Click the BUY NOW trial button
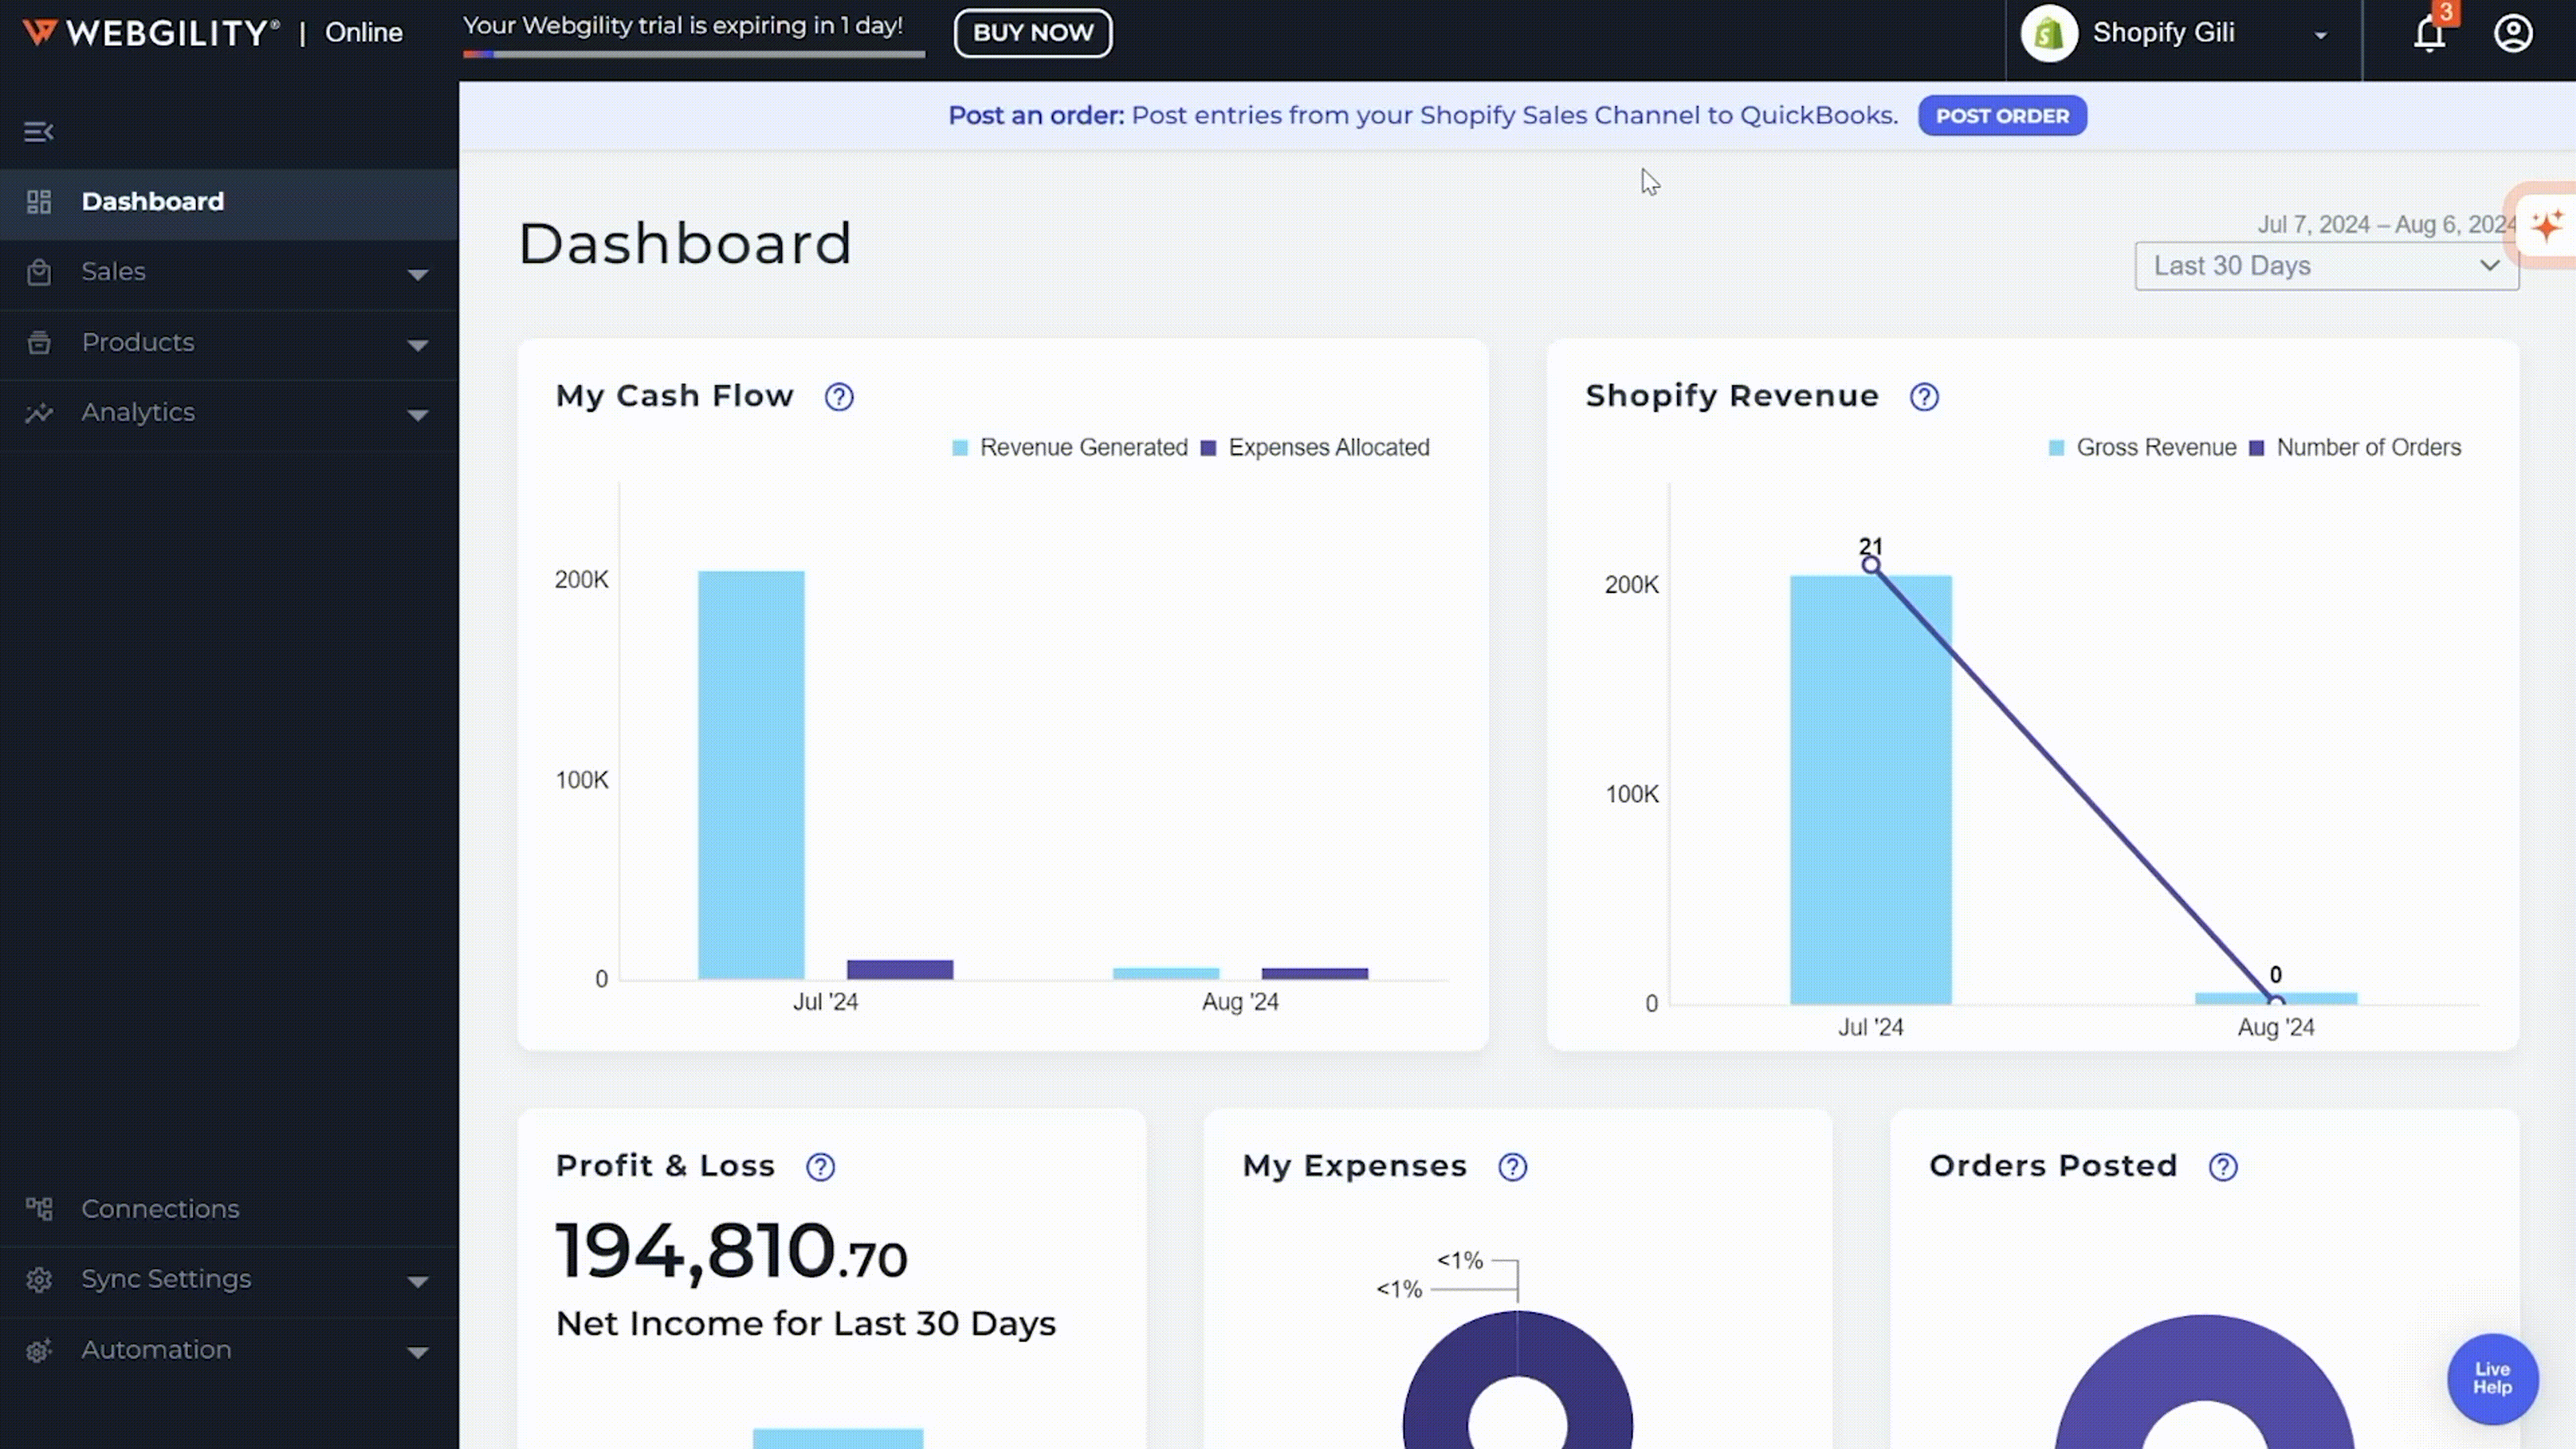 coord(1033,32)
